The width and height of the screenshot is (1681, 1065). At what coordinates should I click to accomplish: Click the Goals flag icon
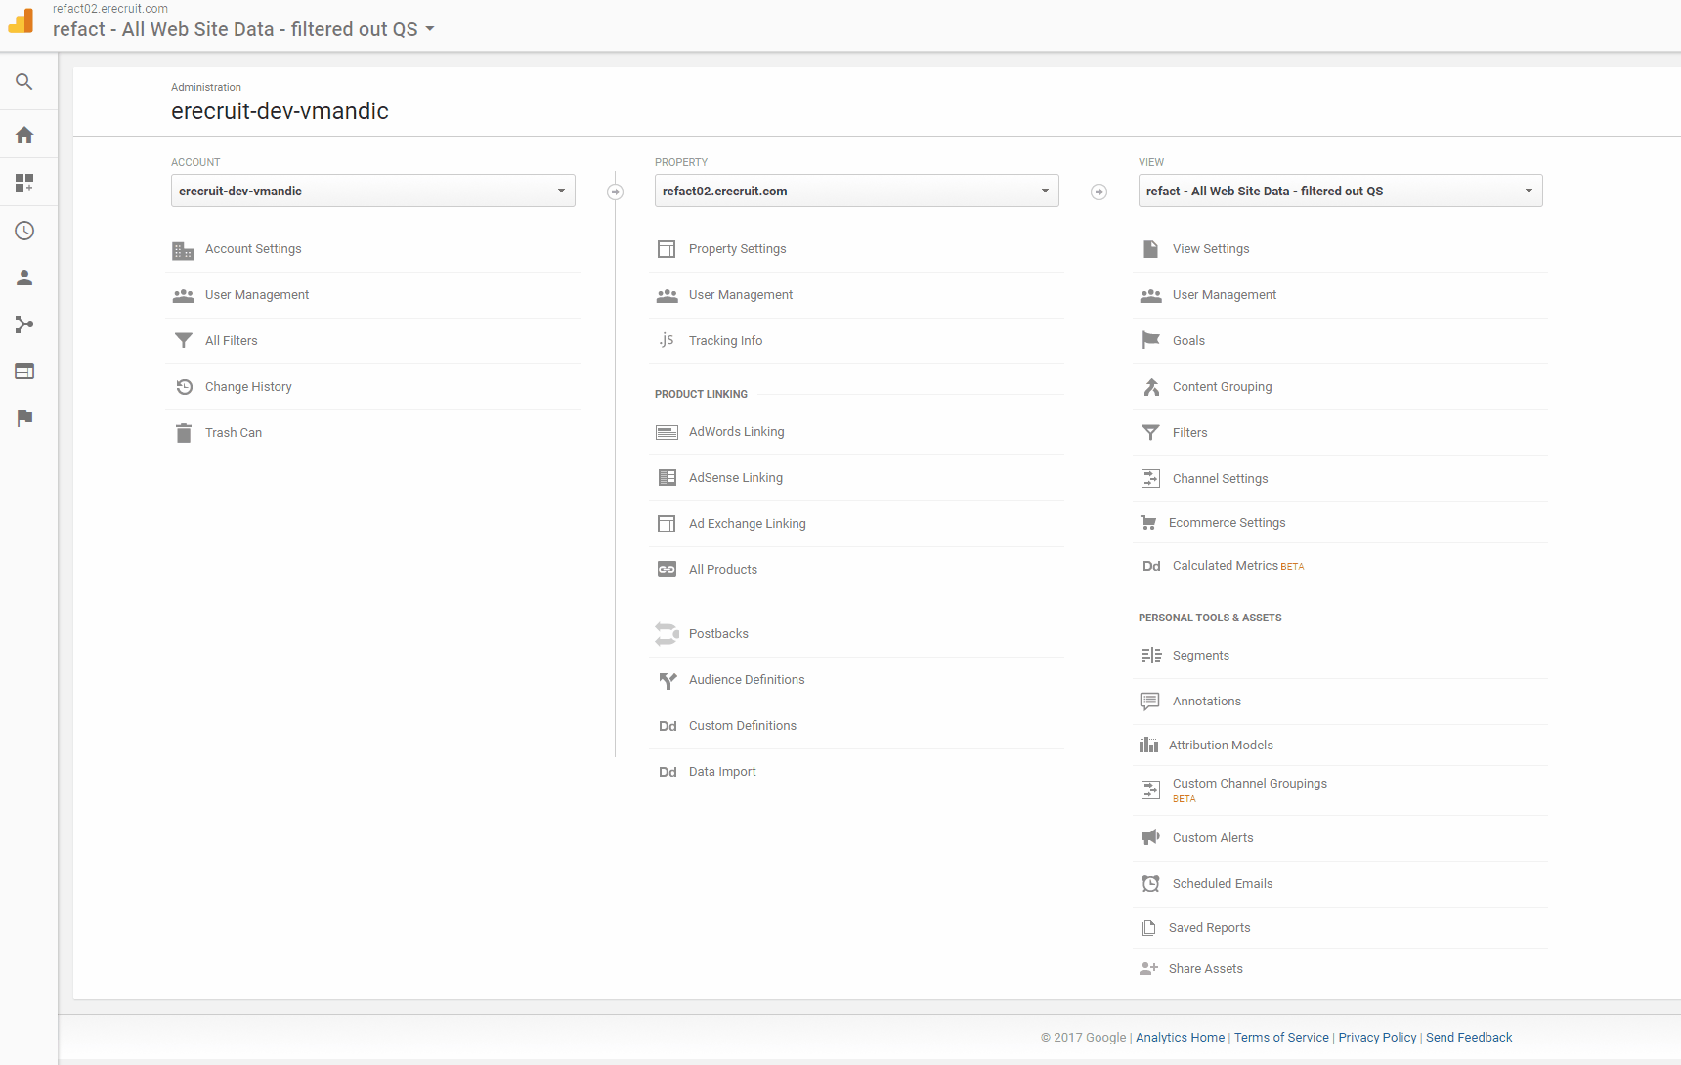(1150, 340)
